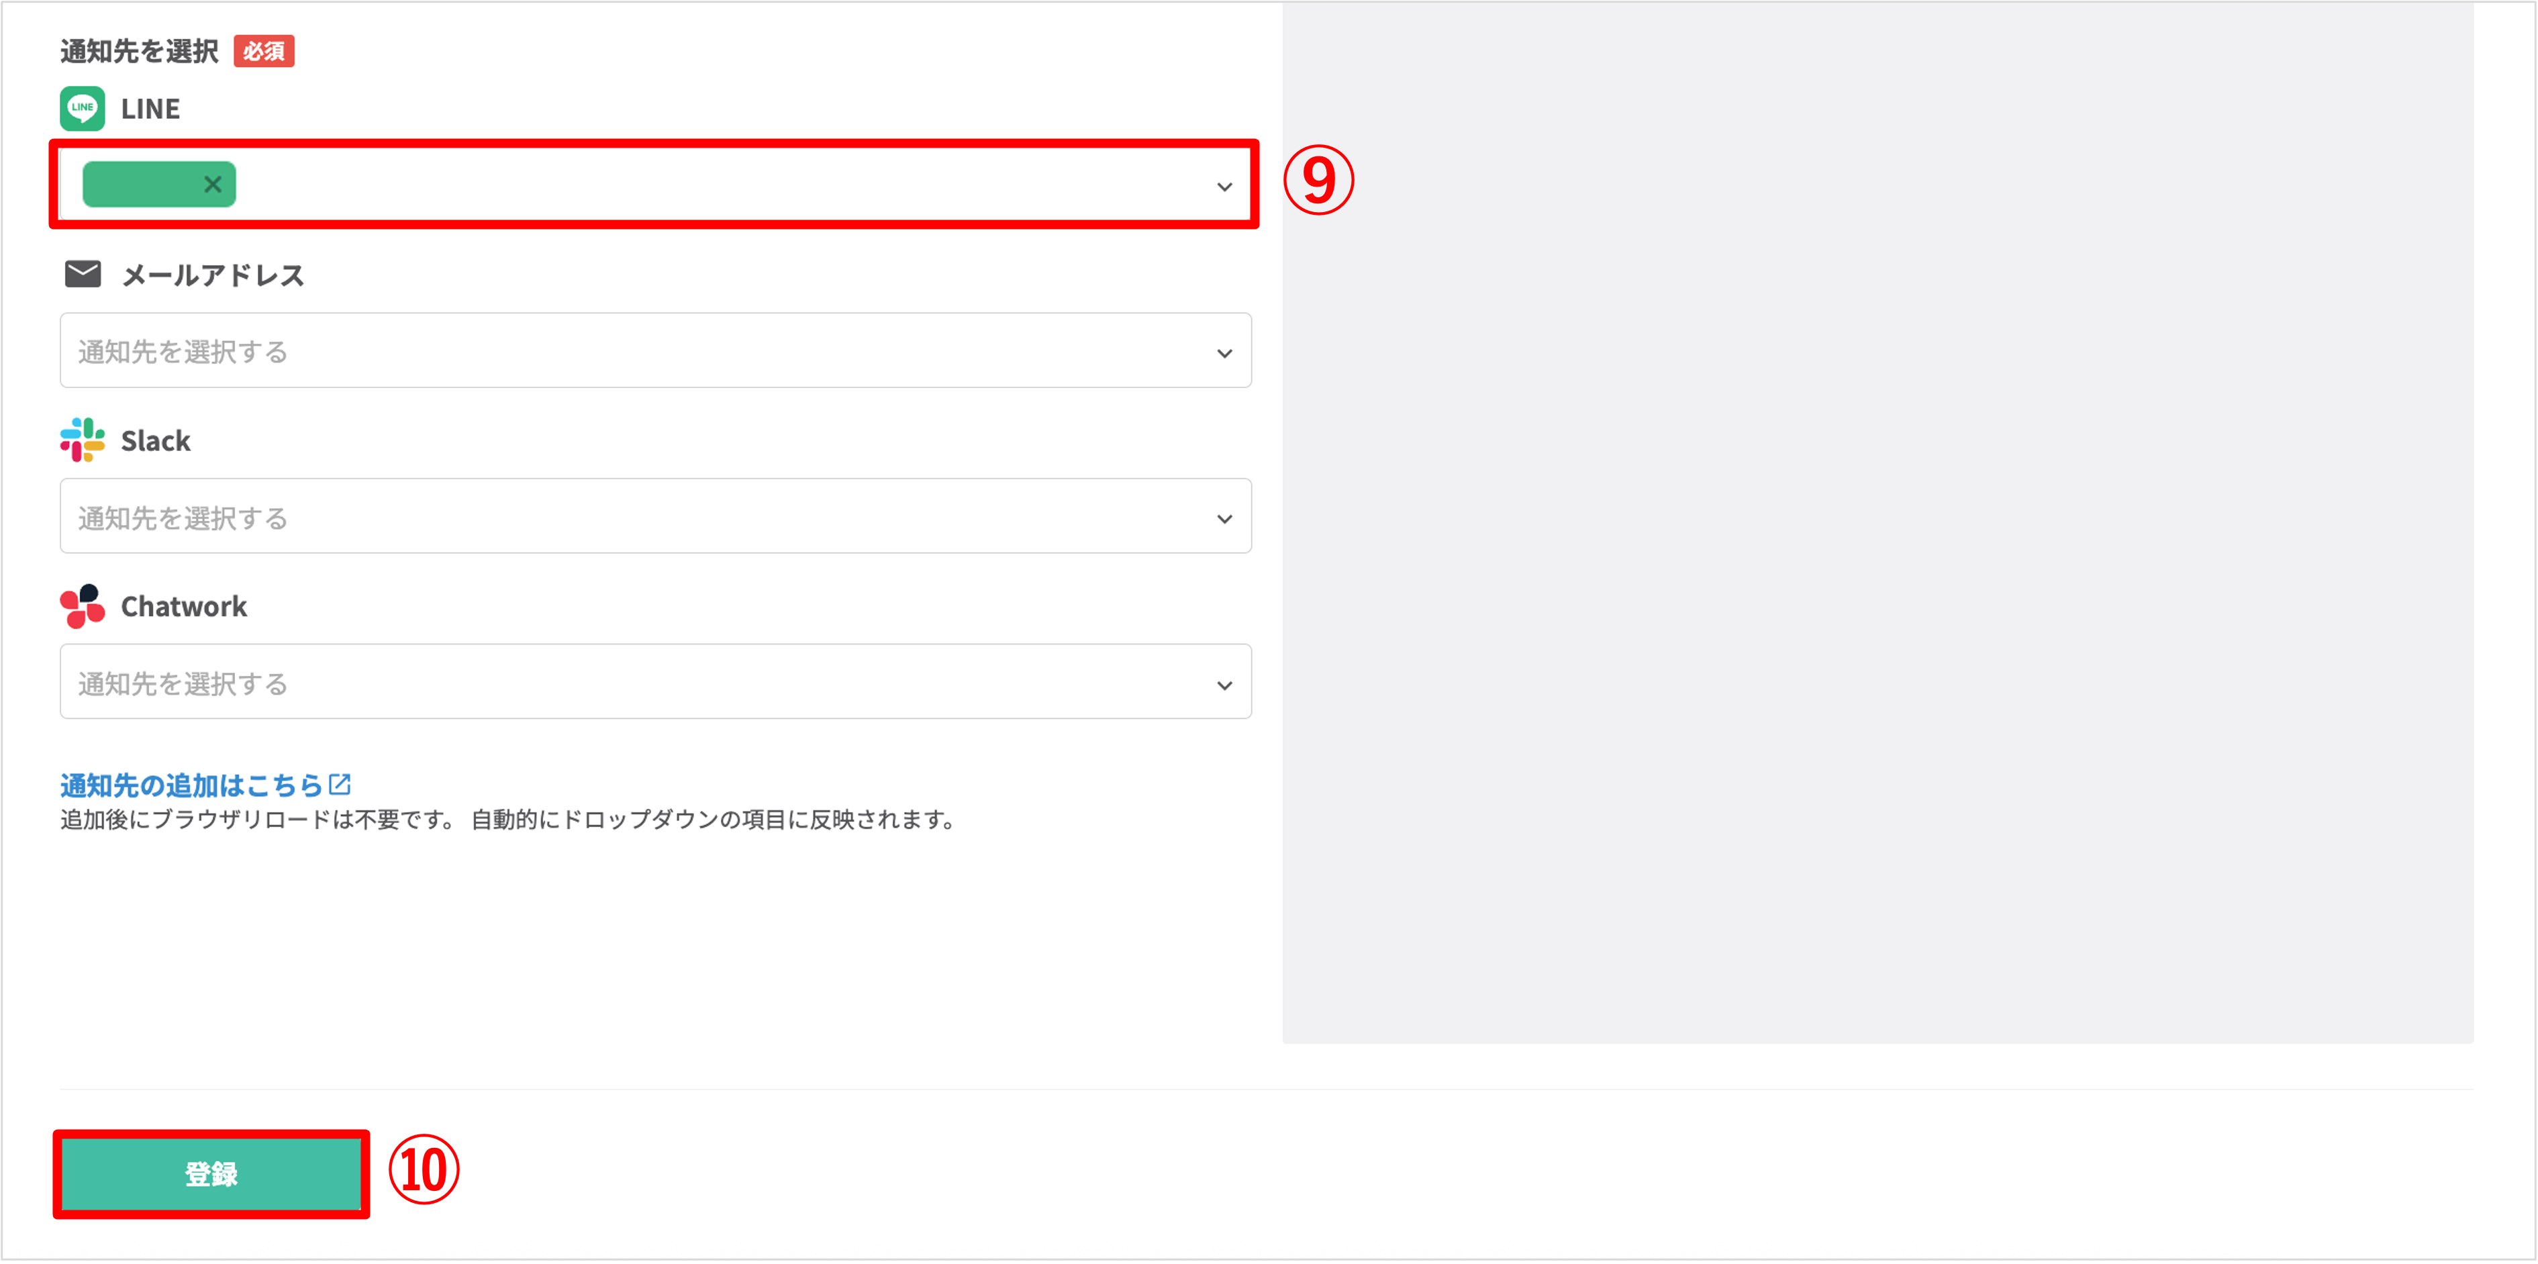
Task: Click the メールアドレス select field placeholder
Action: point(655,350)
